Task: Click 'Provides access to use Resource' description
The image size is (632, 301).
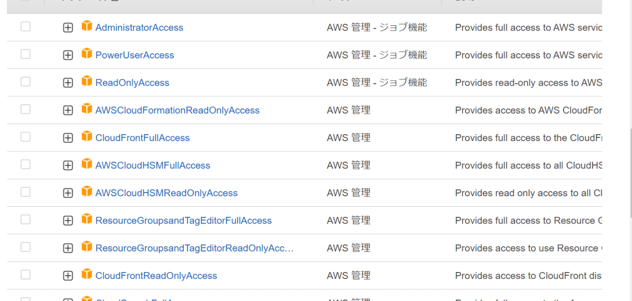Action: (528, 248)
